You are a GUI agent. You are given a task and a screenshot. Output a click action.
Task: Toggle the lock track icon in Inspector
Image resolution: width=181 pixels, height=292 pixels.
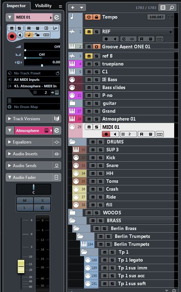point(37,35)
